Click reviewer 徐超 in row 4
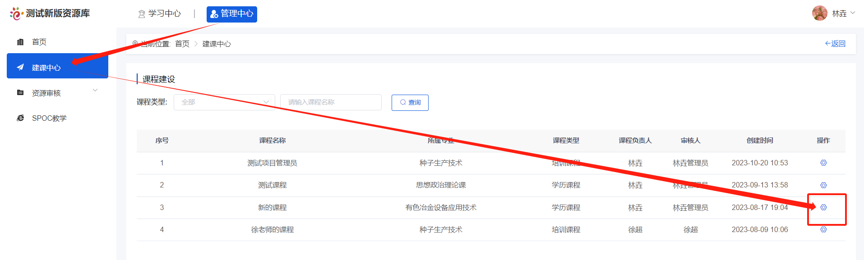Screen dimensions: 864x260 (x=691, y=230)
